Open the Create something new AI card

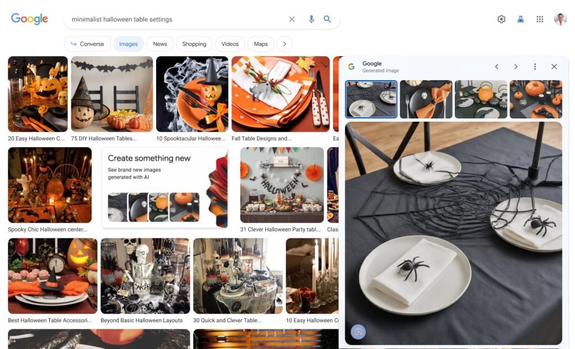(x=165, y=187)
